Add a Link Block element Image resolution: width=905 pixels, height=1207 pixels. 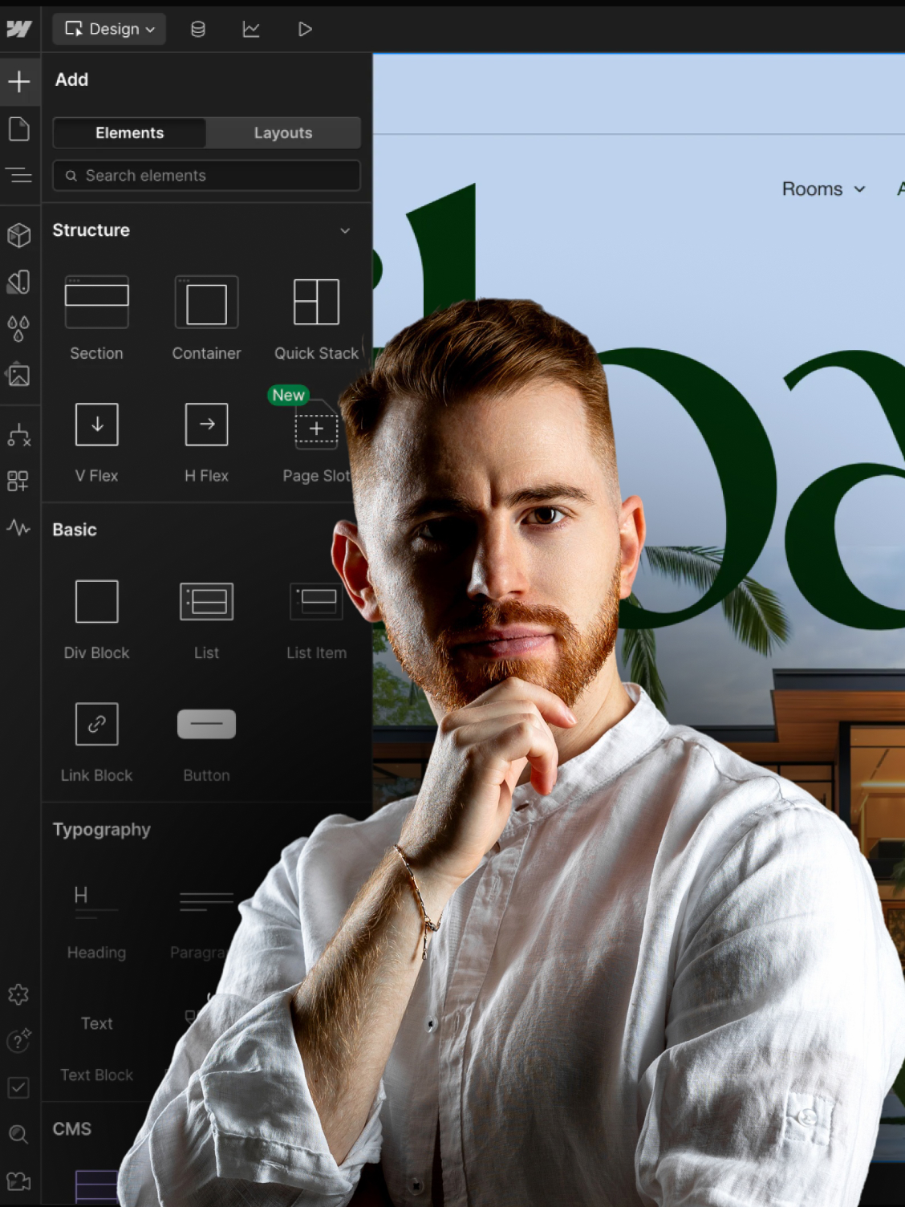pos(96,742)
